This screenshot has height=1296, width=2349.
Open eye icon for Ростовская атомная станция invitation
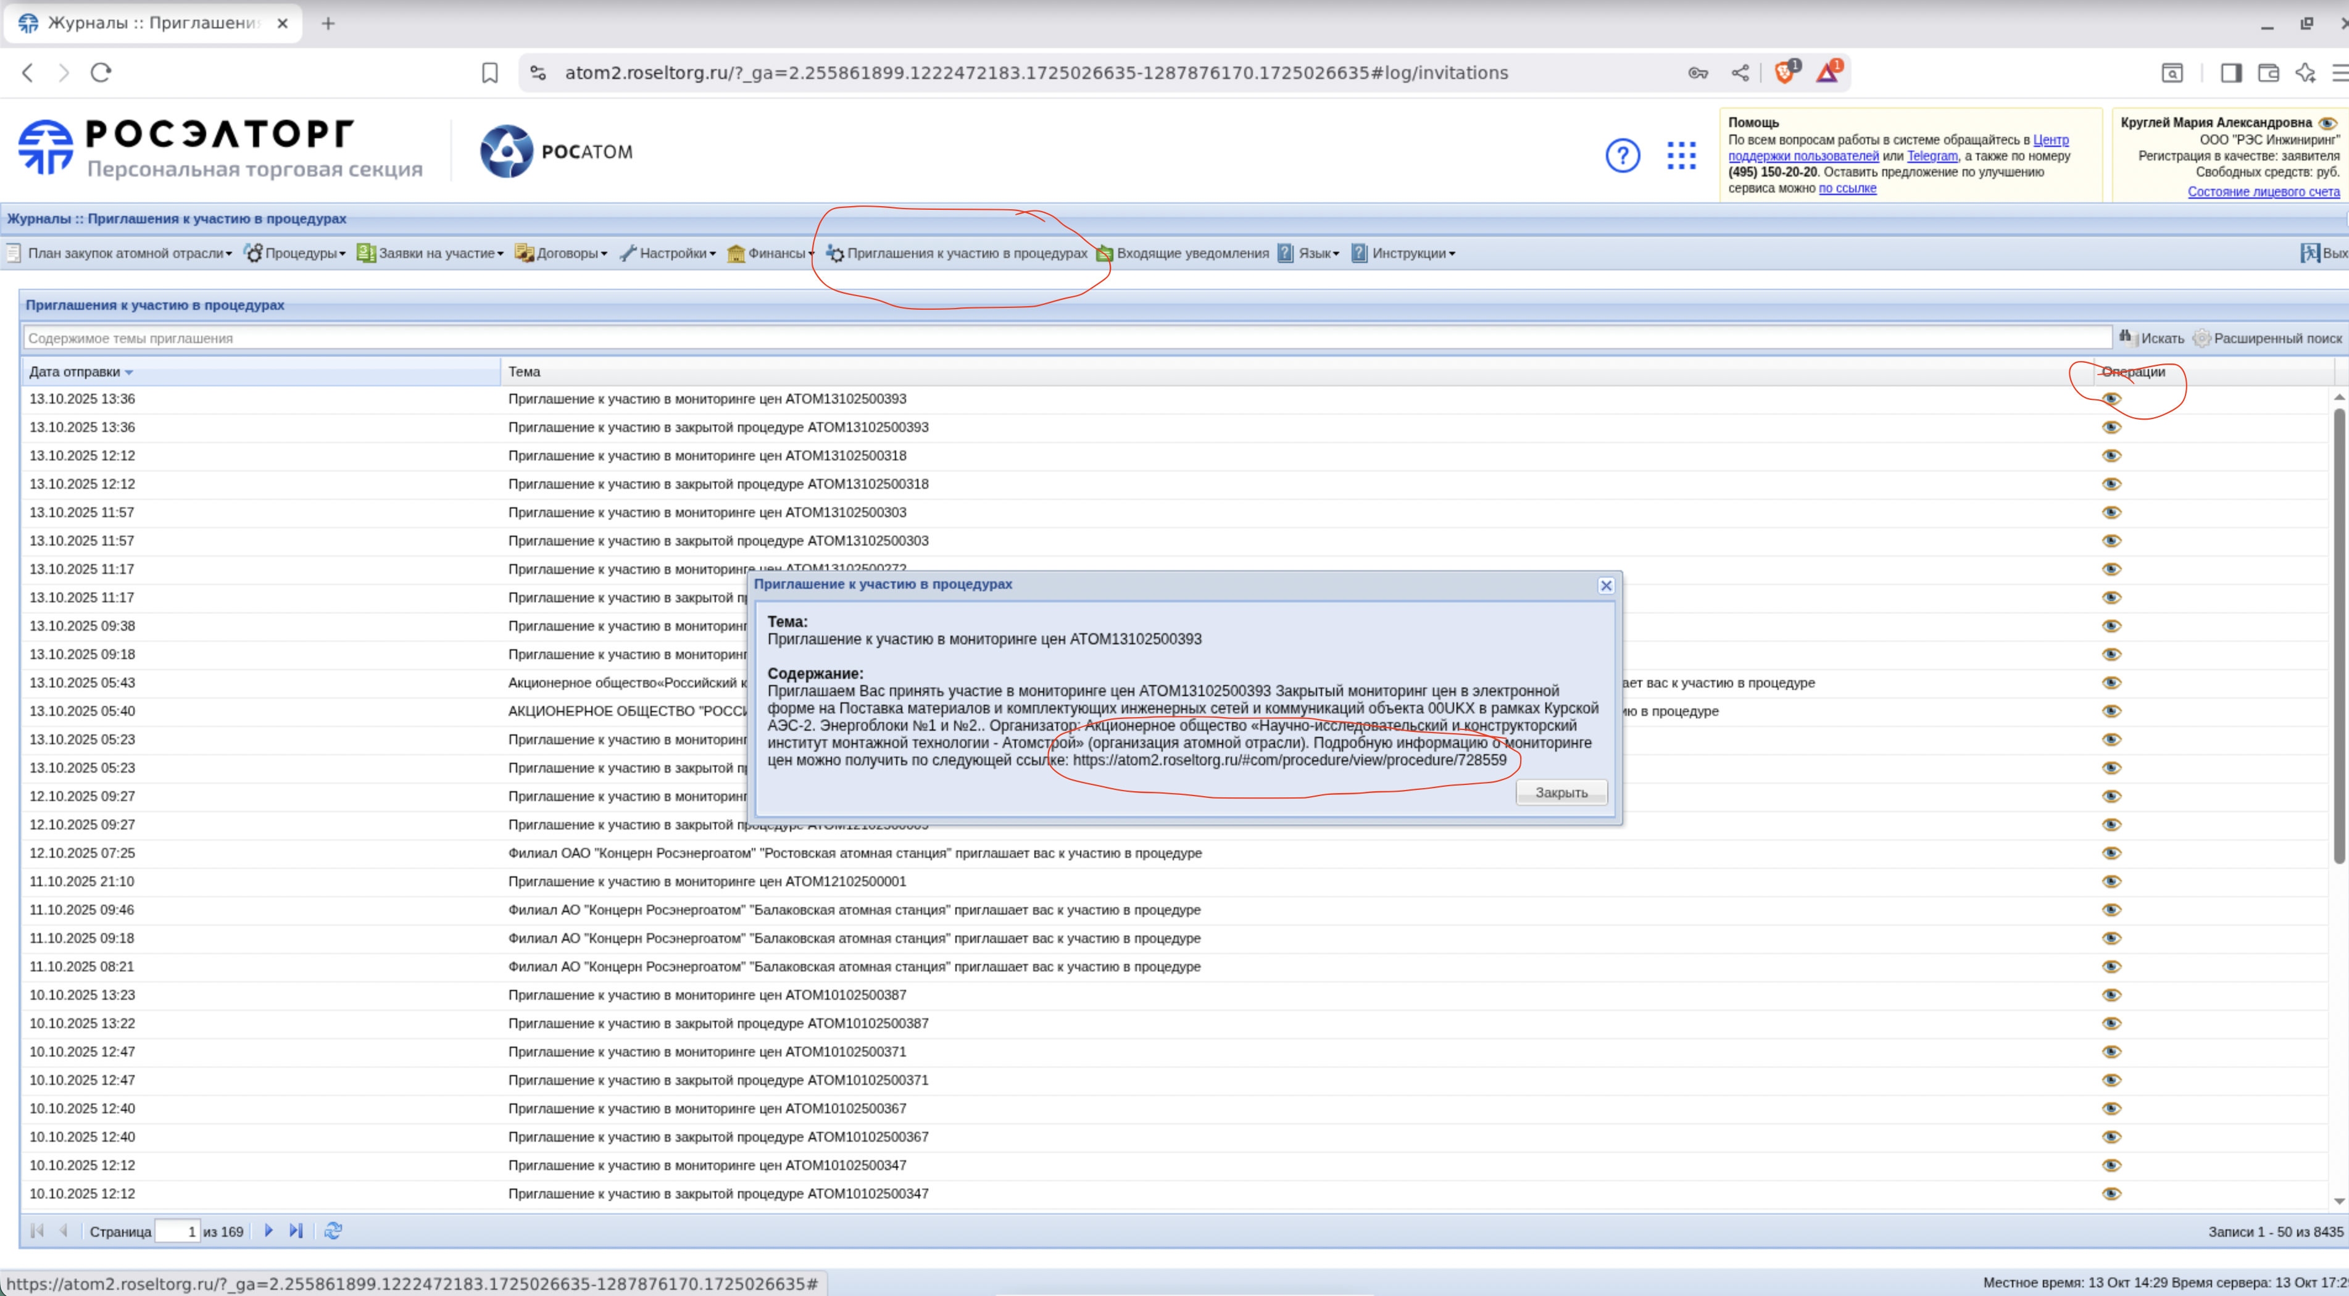[x=2111, y=853]
